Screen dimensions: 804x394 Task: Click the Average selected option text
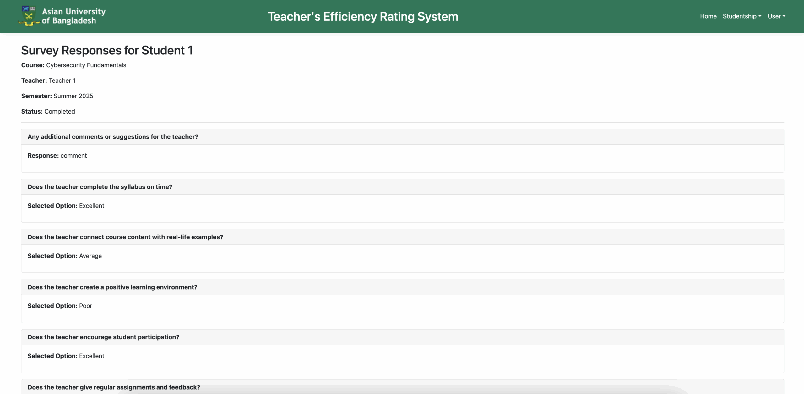90,256
